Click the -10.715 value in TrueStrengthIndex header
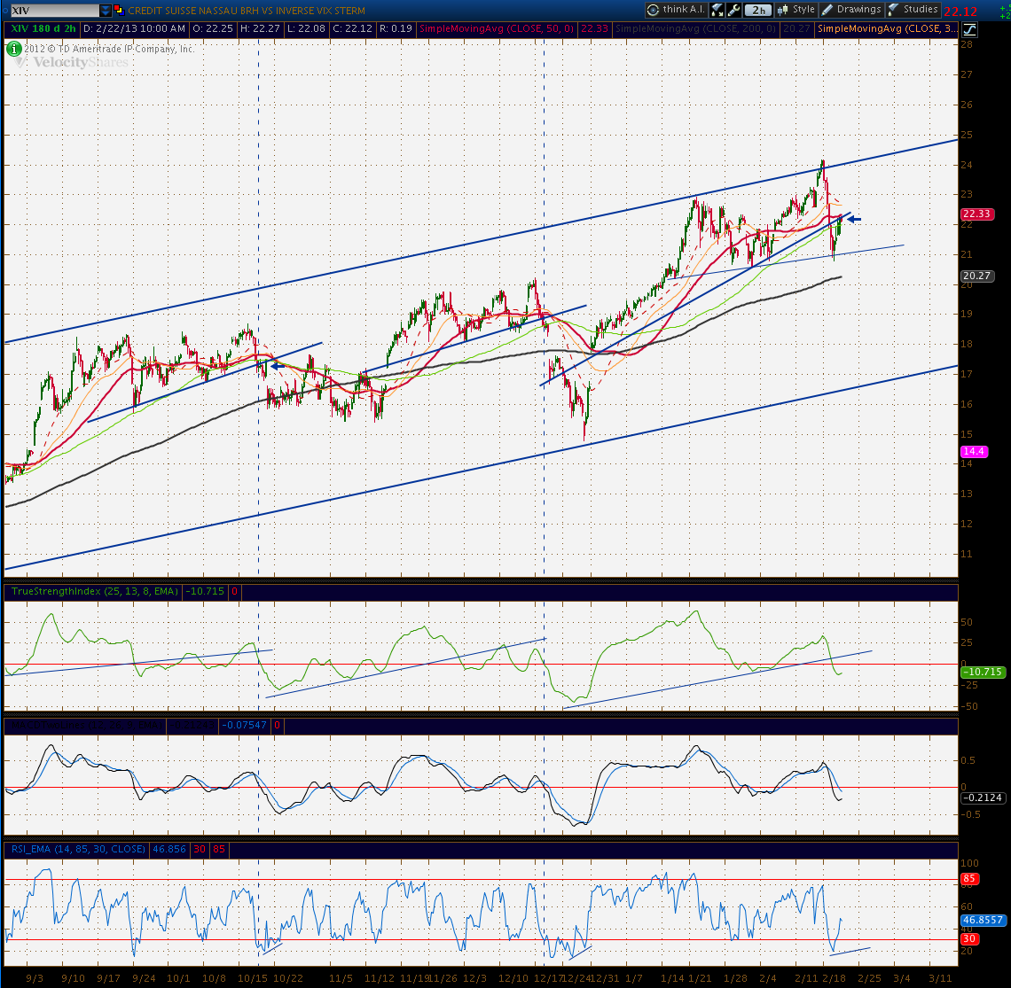Image resolution: width=1011 pixels, height=988 pixels. (x=204, y=591)
